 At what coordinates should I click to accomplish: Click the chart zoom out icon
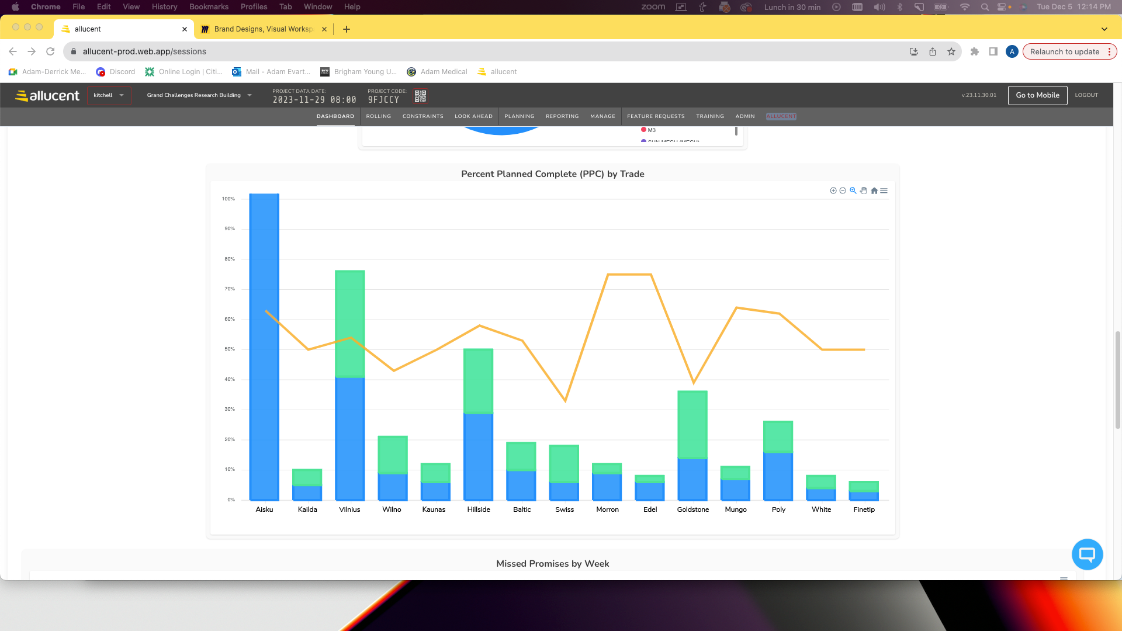843,190
